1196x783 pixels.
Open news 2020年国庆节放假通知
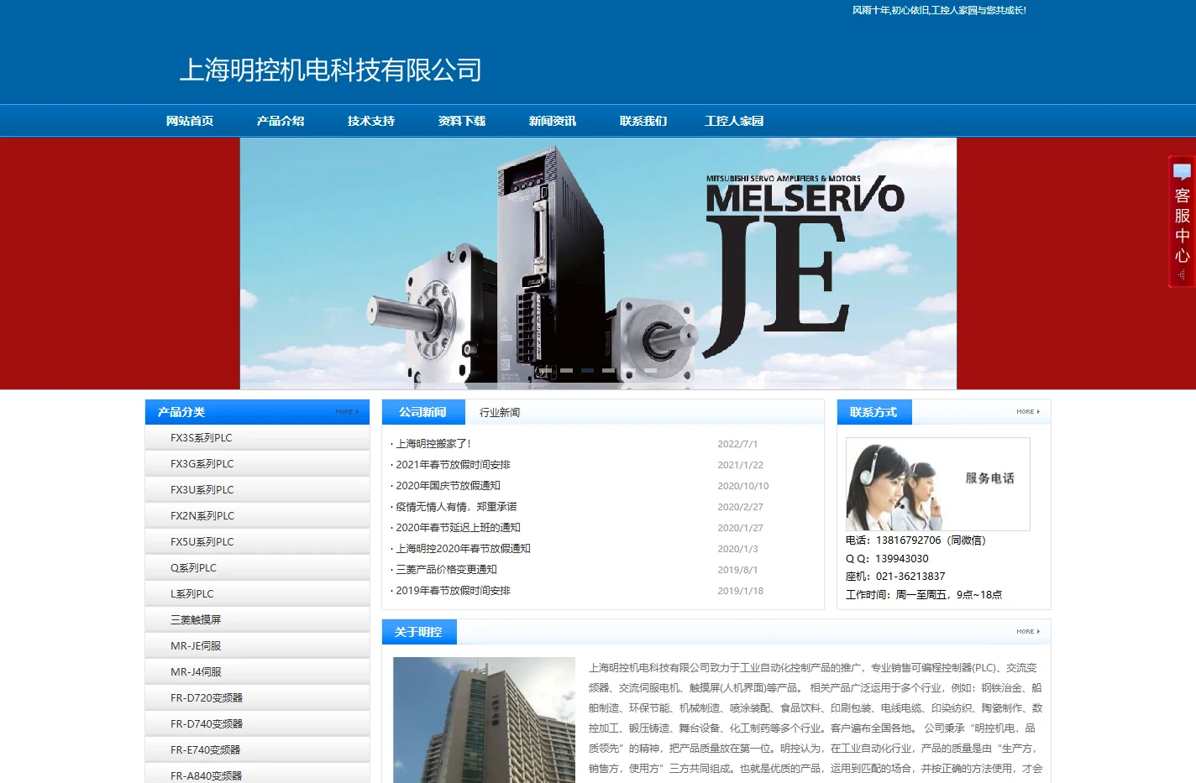pyautogui.click(x=448, y=486)
